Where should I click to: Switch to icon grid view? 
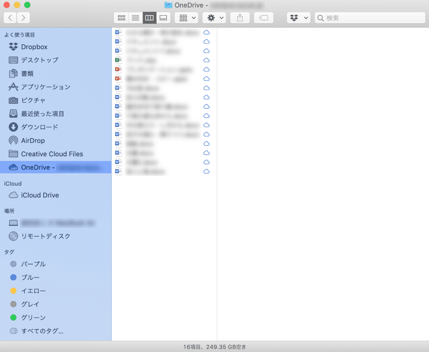[x=121, y=18]
